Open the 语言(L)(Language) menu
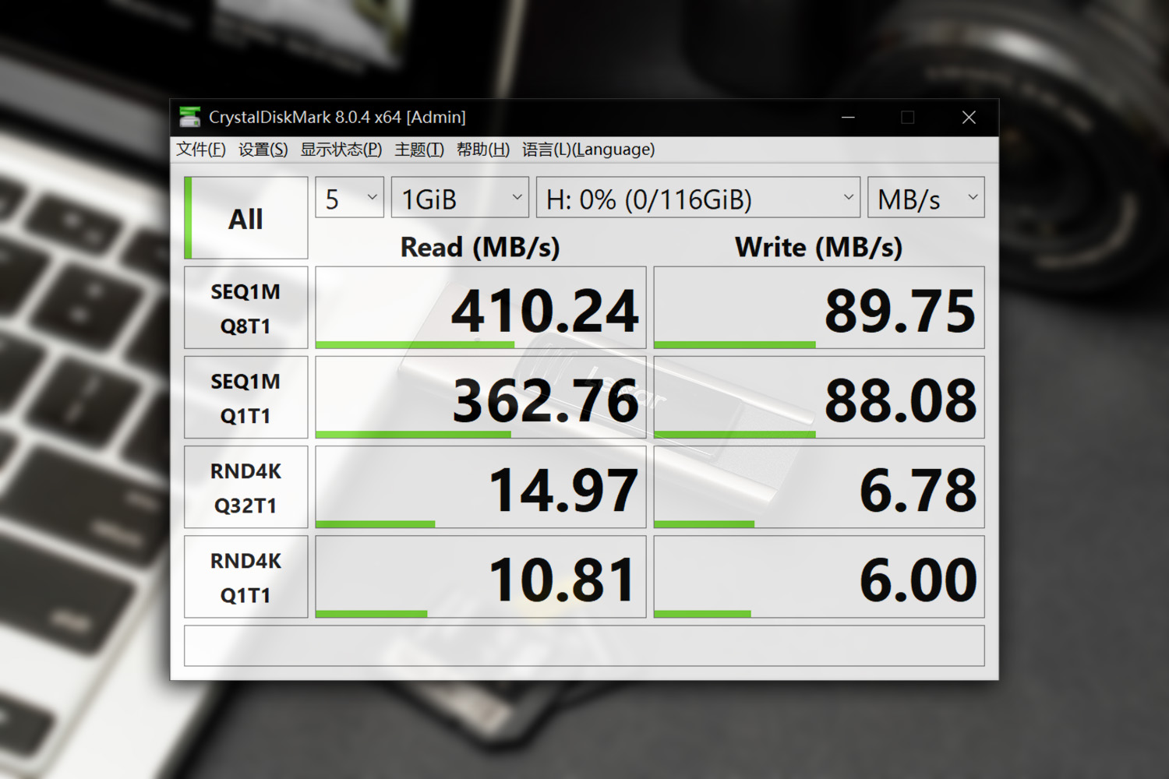Screen dimensions: 1169x779 [x=589, y=149]
